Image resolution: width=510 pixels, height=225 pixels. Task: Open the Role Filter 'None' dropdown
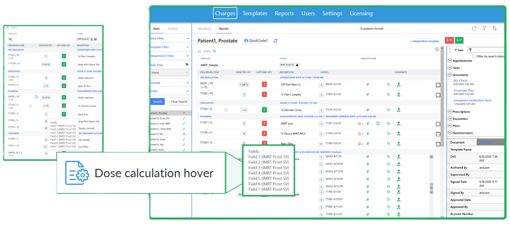169,73
